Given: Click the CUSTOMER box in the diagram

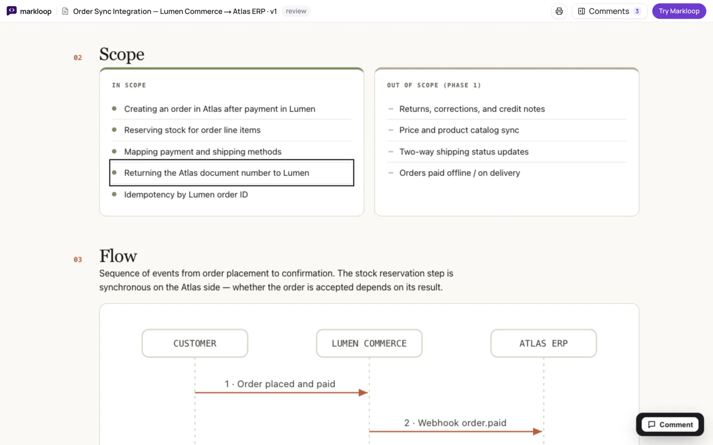Looking at the screenshot, I should pos(195,343).
